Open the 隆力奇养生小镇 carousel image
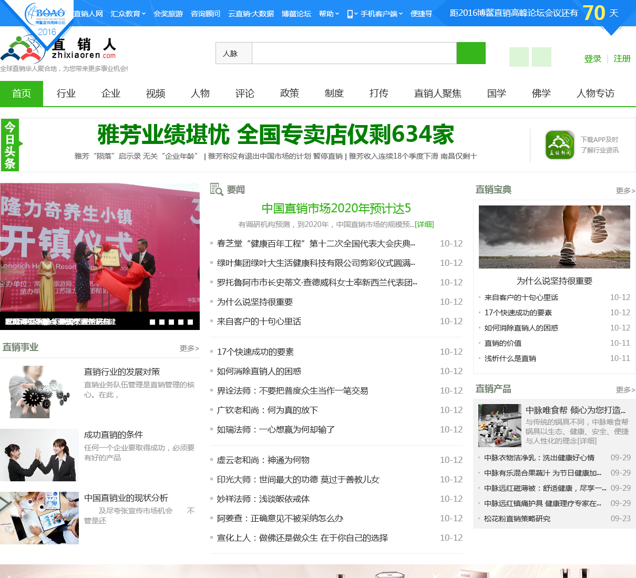The width and height of the screenshot is (636, 578). [x=100, y=256]
